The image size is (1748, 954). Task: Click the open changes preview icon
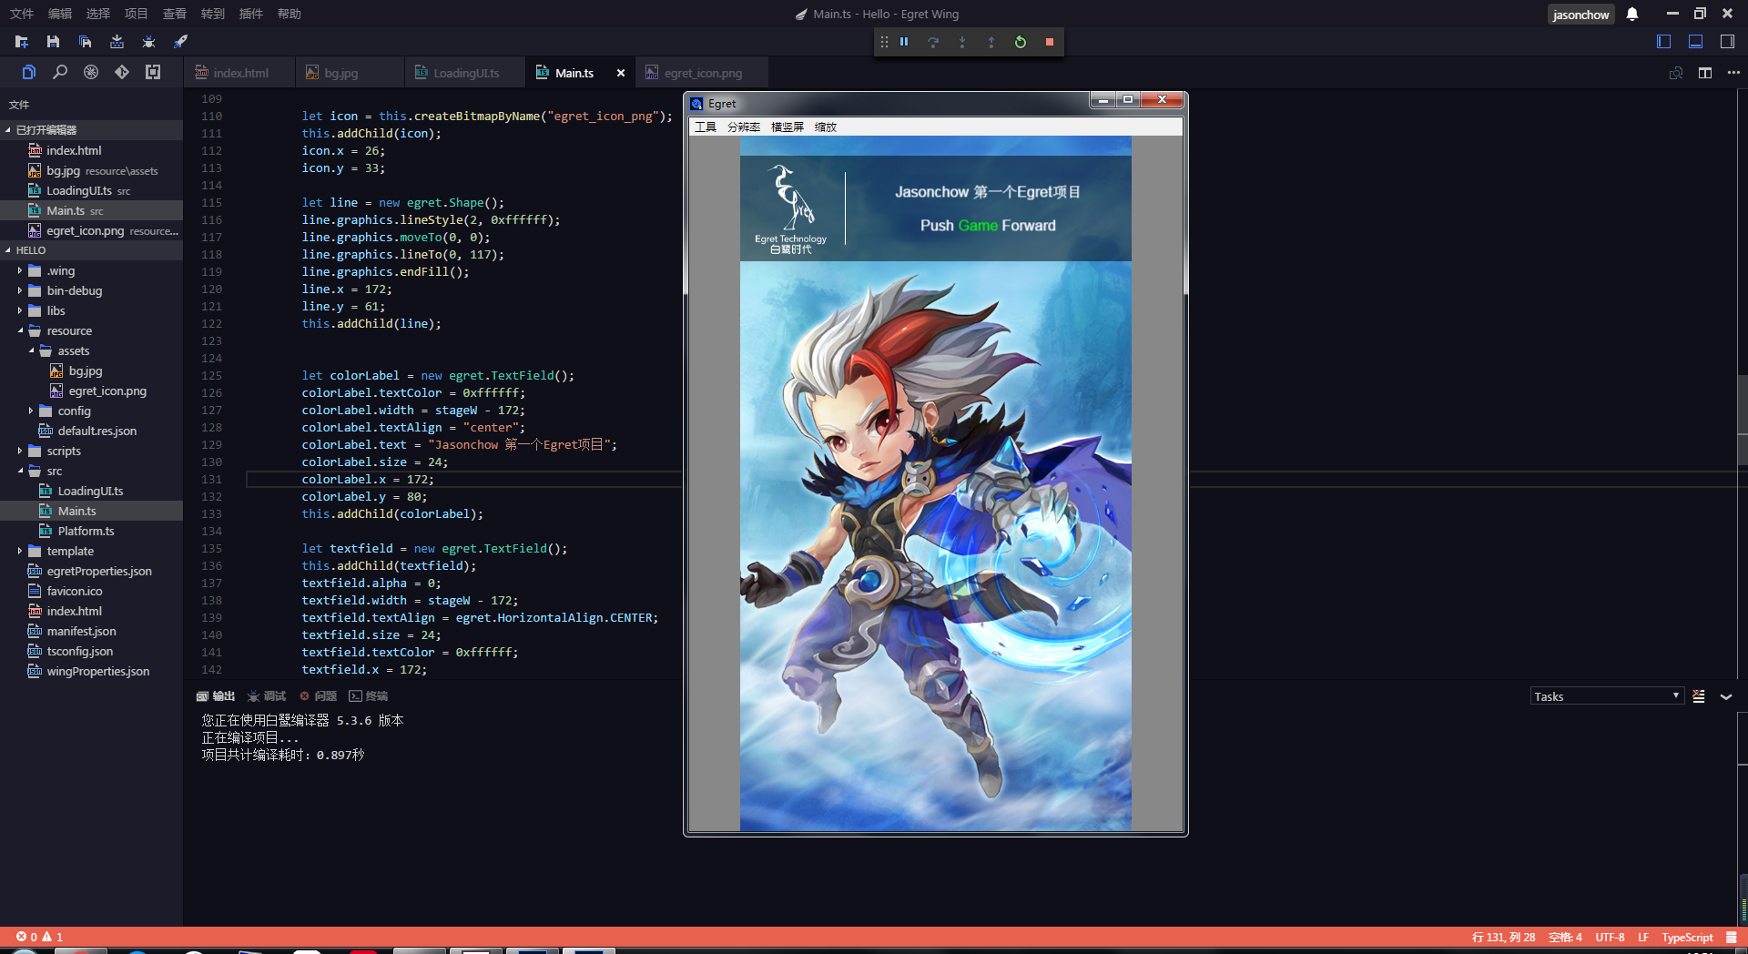pyautogui.click(x=1676, y=73)
